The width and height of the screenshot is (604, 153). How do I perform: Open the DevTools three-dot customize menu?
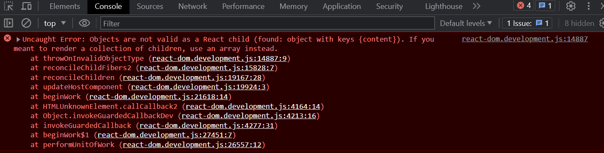(x=589, y=6)
